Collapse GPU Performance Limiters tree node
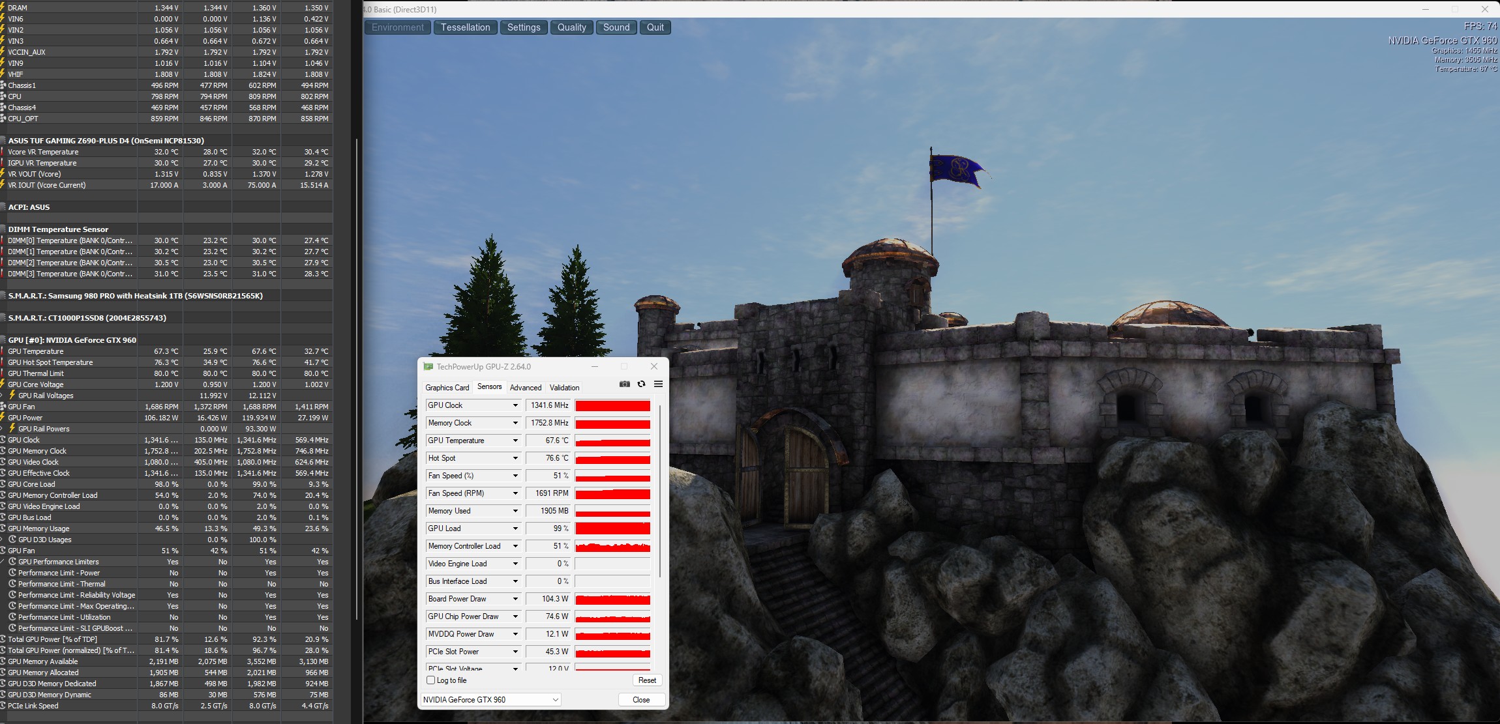This screenshot has width=1500, height=724. pos(3,562)
